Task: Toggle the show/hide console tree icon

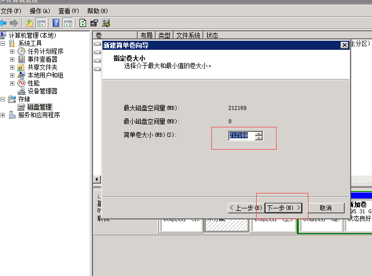Action: pyautogui.click(x=41, y=23)
